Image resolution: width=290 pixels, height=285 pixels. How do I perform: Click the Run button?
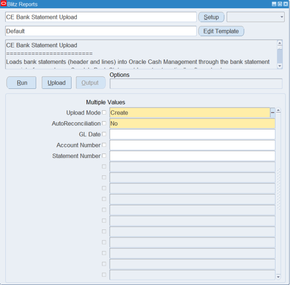pos(21,83)
